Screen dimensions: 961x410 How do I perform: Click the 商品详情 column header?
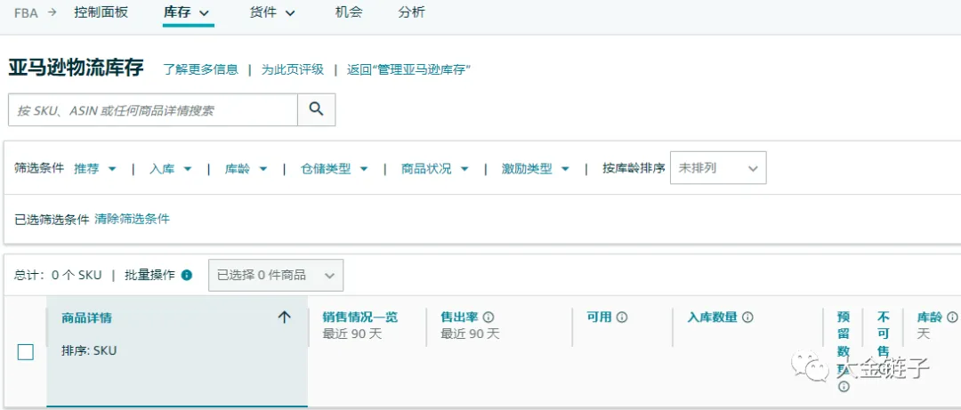point(86,318)
